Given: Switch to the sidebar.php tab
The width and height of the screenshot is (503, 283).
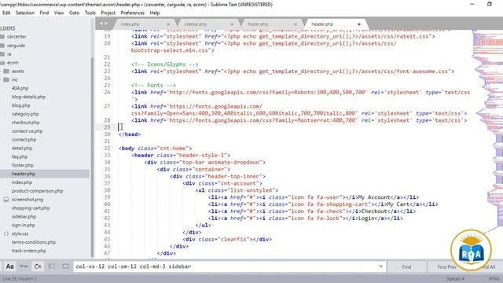Looking at the screenshot, I should click(196, 24).
